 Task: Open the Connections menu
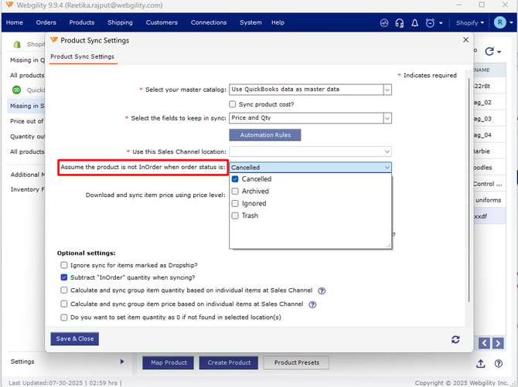pyautogui.click(x=209, y=22)
